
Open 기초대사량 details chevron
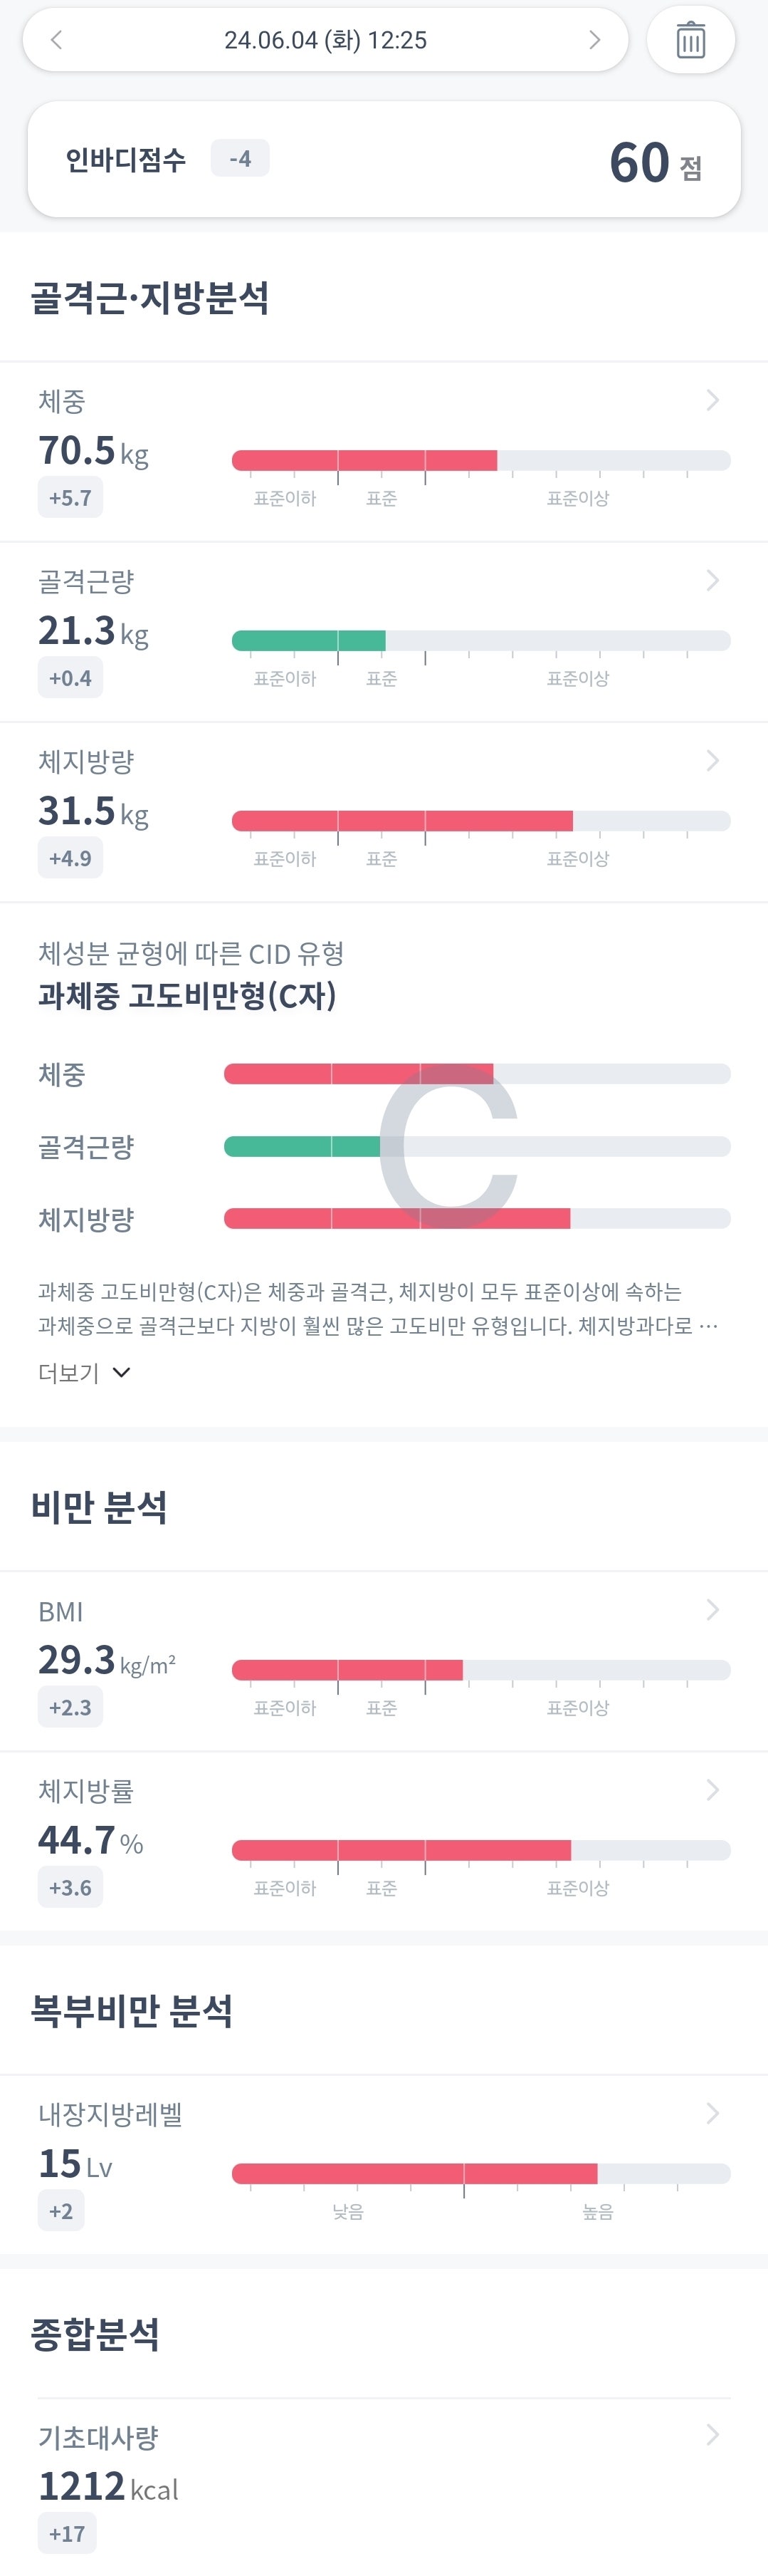pos(712,2434)
